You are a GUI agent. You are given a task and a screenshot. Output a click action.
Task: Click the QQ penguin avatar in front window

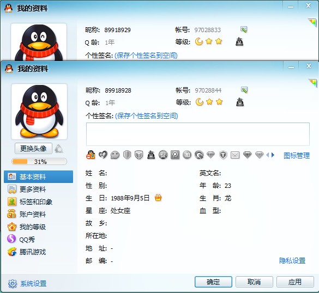tap(39, 112)
